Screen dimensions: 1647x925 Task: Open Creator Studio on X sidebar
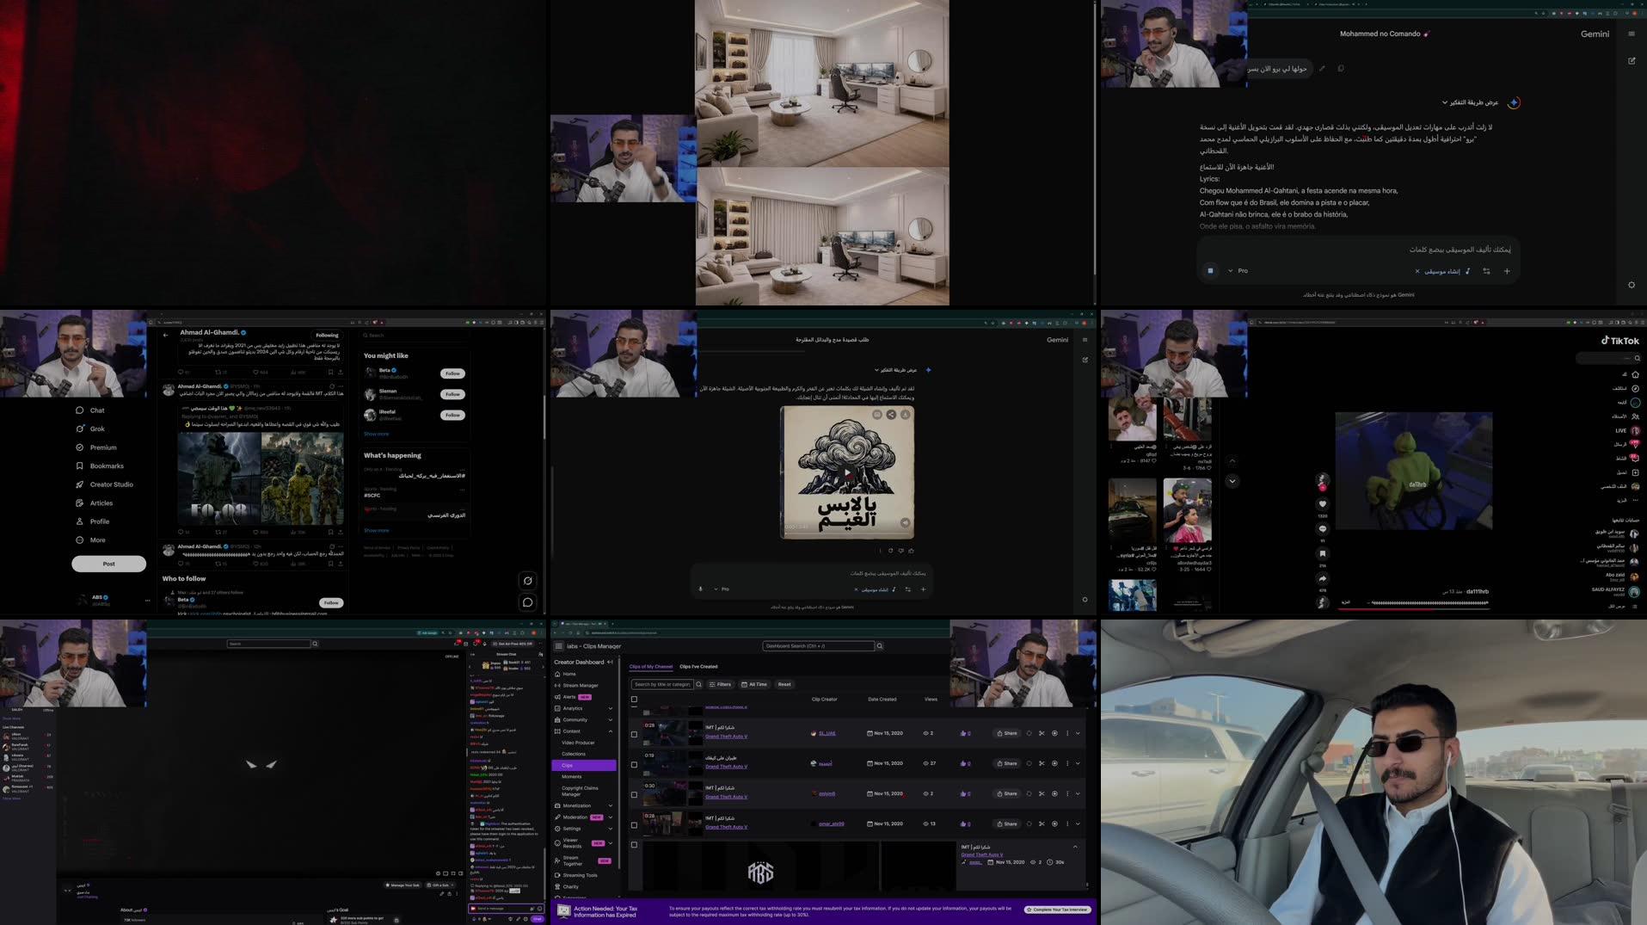tap(110, 484)
